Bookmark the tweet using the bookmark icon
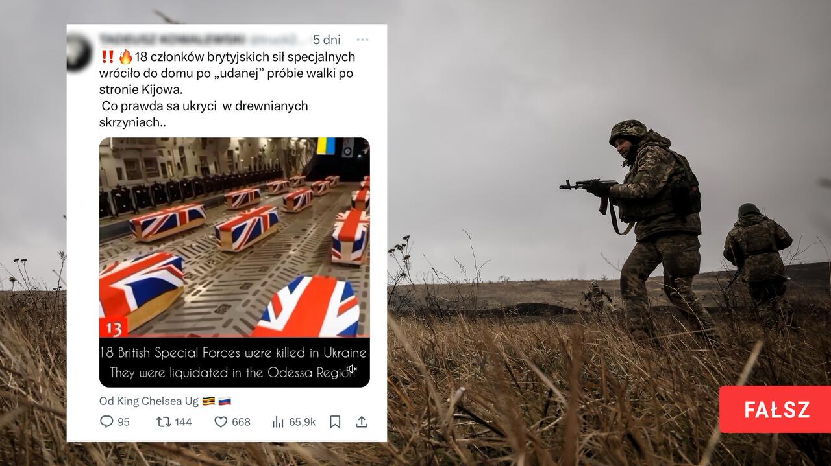The image size is (831, 466). pos(335,422)
